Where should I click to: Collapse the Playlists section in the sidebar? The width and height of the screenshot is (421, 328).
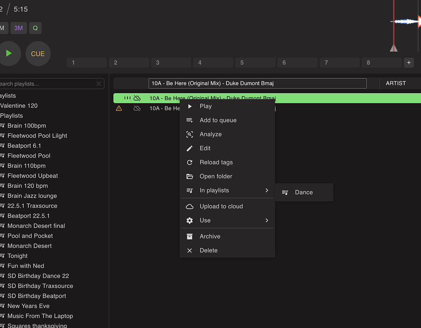12,116
